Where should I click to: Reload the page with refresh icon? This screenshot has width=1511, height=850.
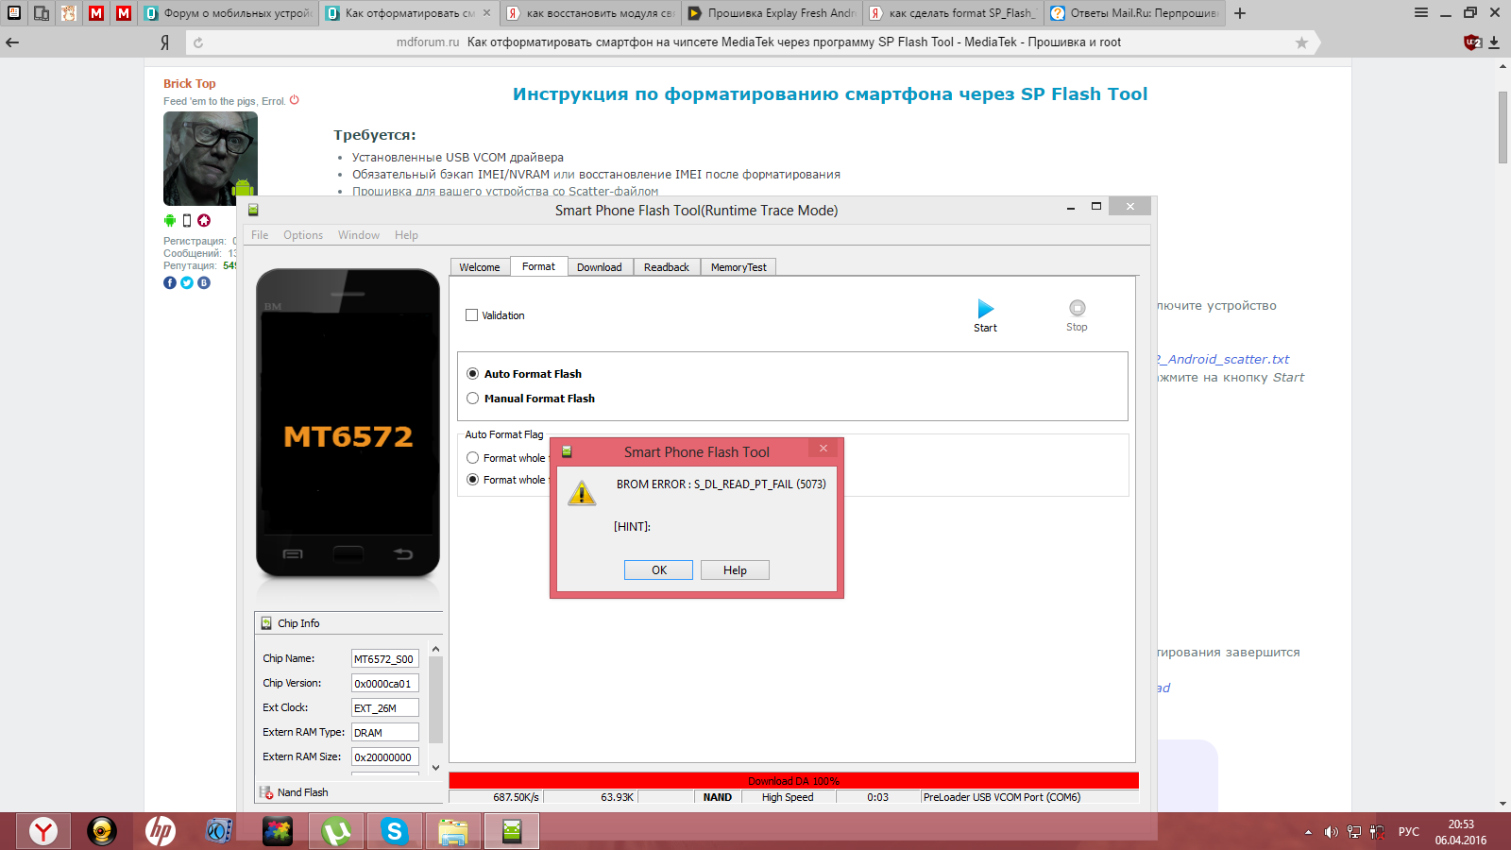tap(198, 42)
